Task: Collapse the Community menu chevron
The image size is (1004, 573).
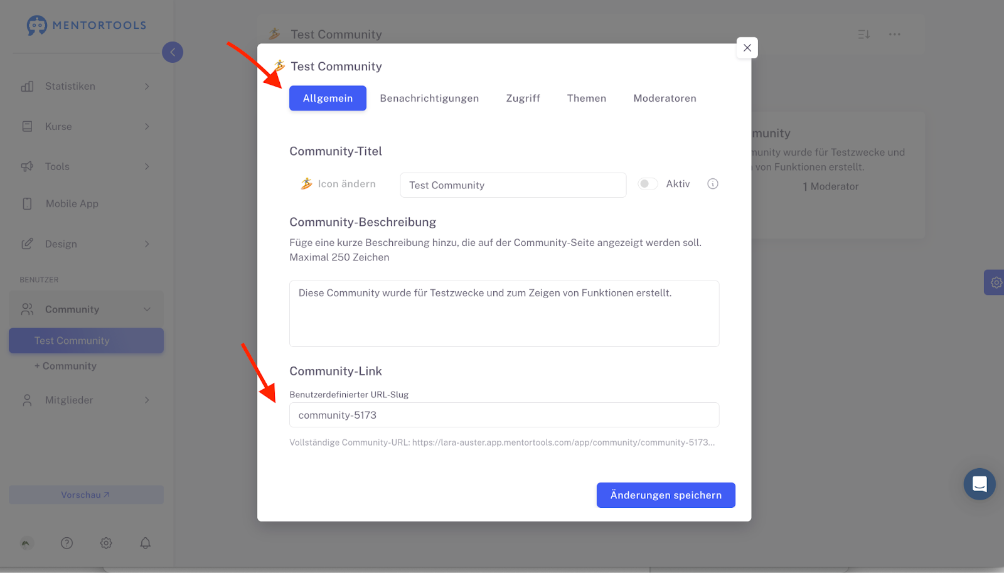Action: [x=147, y=309]
